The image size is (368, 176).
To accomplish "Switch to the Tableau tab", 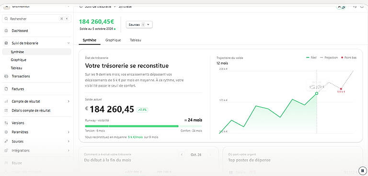I will (136, 40).
